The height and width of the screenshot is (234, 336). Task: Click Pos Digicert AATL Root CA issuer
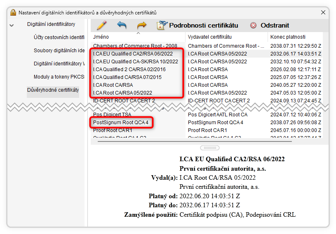(218, 115)
